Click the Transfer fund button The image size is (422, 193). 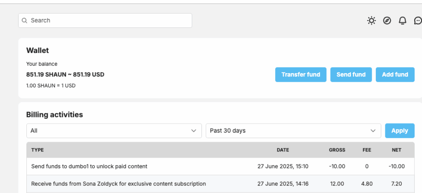pyautogui.click(x=300, y=74)
